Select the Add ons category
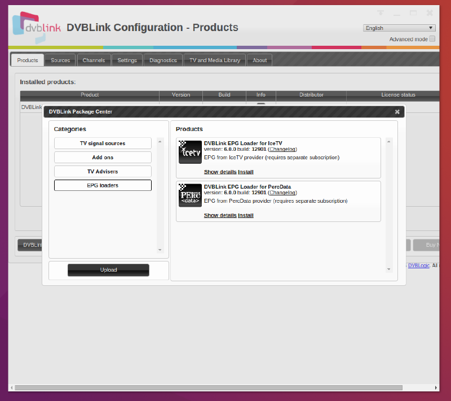This screenshot has height=401, width=451. pyautogui.click(x=103, y=157)
